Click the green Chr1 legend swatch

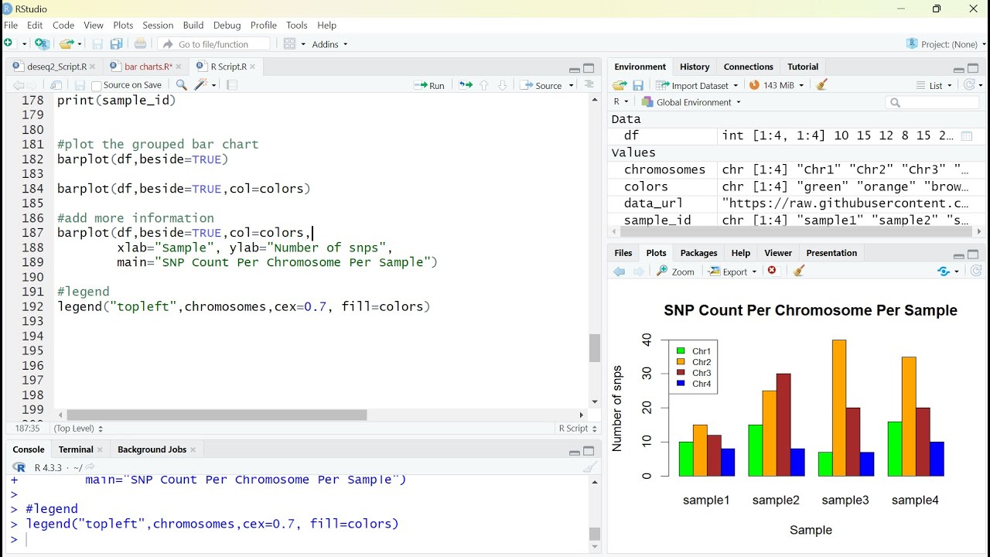(x=681, y=351)
